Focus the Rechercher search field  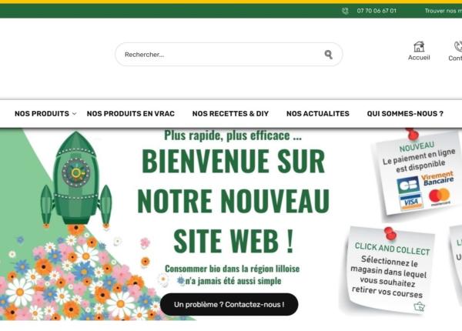point(229,55)
